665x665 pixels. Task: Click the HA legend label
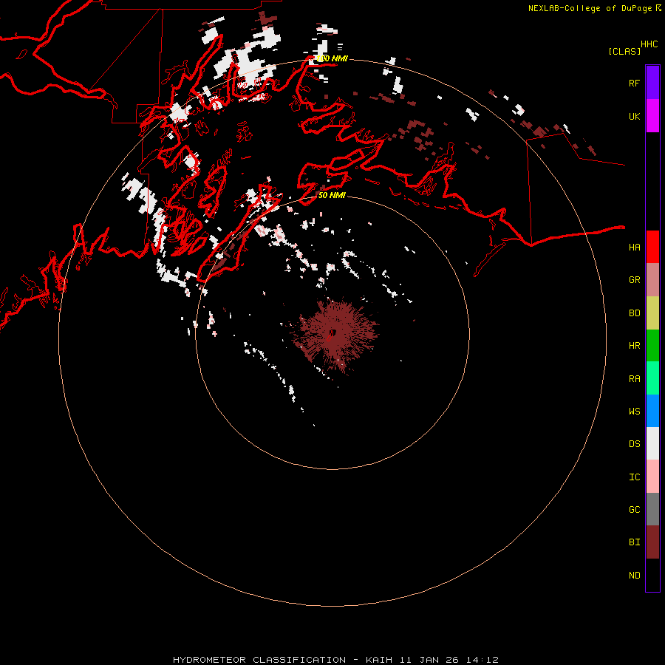[634, 247]
